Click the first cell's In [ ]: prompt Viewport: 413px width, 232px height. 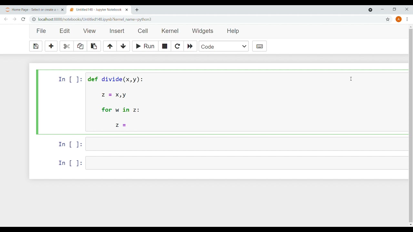click(70, 79)
